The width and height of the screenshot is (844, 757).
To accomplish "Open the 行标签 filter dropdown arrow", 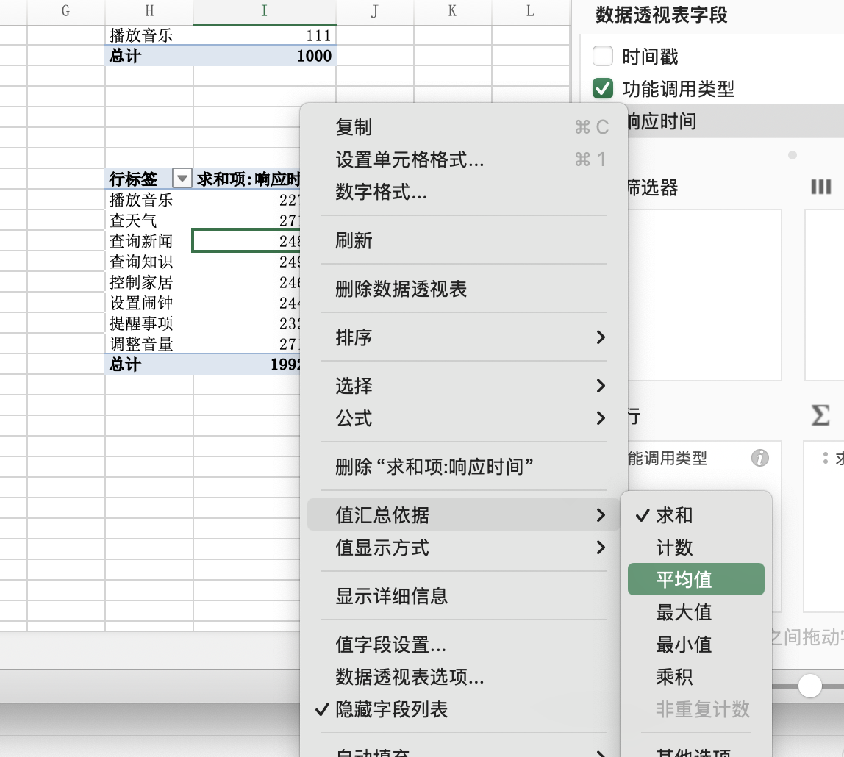I will (x=182, y=178).
